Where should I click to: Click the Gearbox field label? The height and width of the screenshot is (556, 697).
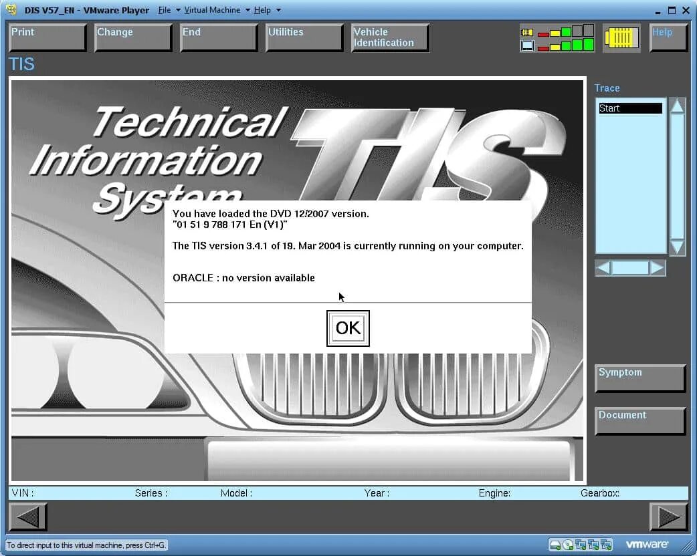point(600,493)
